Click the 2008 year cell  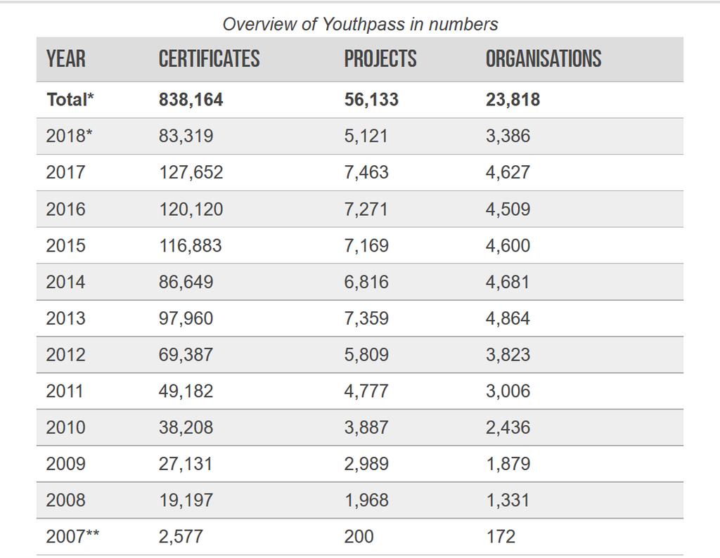[65, 500]
